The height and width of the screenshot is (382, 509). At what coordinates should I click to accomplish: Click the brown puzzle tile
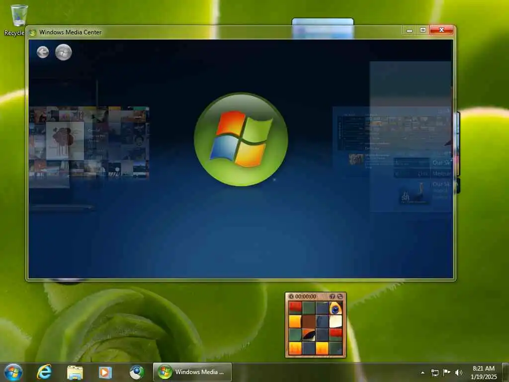click(x=309, y=321)
